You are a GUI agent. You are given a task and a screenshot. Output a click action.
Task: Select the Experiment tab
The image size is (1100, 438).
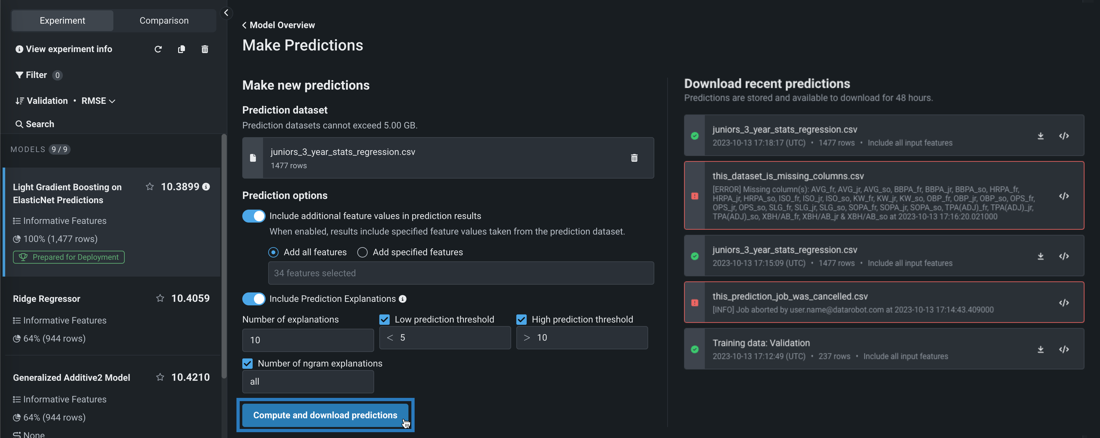tap(62, 20)
